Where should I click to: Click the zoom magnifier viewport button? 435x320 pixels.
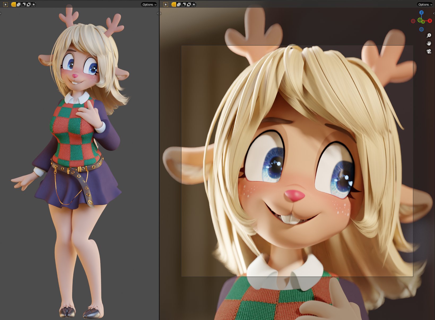pyautogui.click(x=429, y=35)
